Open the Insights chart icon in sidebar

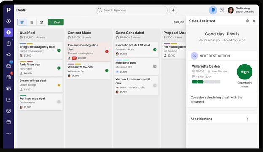(x=8, y=100)
